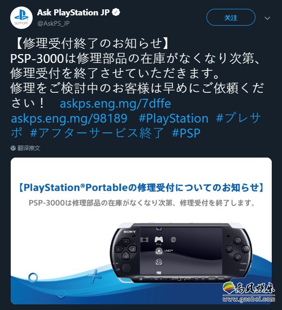The width and height of the screenshot is (282, 310).
Task: Translate the tweet via 翻译推文
Action: pos(29,148)
